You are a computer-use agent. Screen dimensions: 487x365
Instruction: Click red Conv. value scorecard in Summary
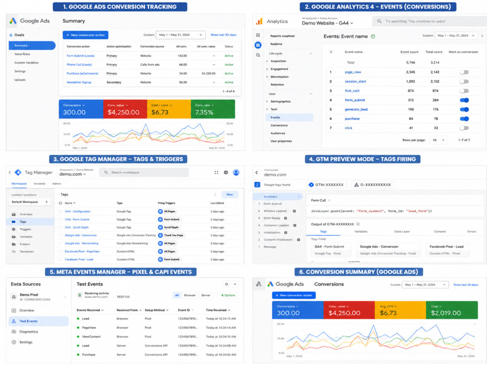point(125,109)
